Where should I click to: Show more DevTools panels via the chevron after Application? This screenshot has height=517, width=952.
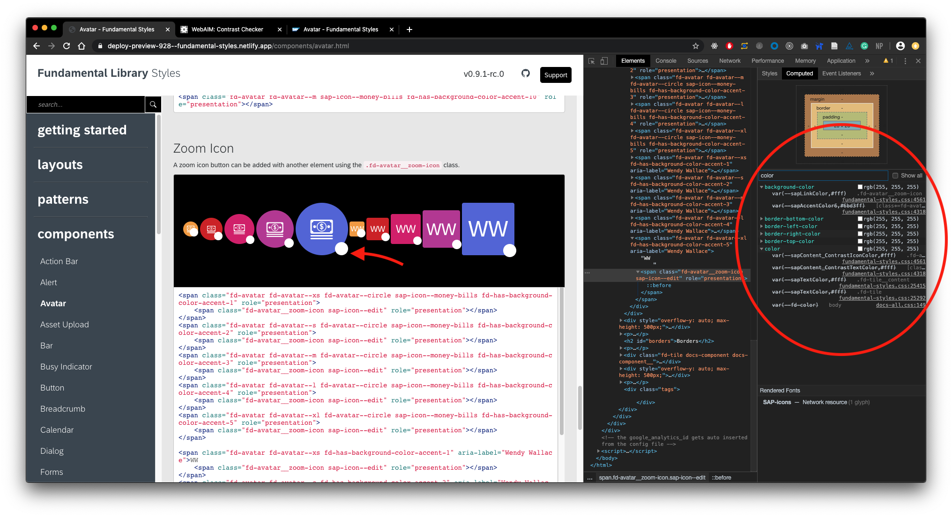[x=867, y=61]
